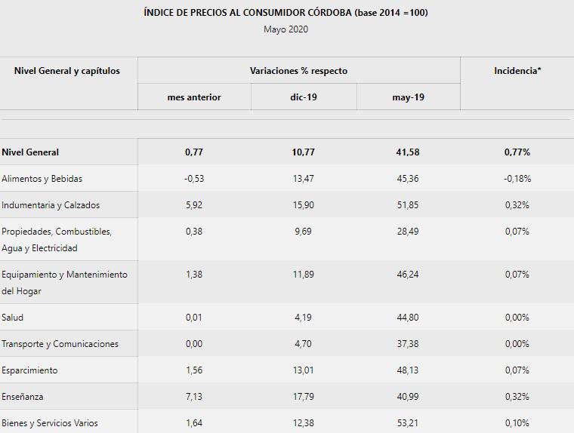Select the 'Salud' row label
Viewport: 574px width, 433px height.
pyautogui.click(x=12, y=317)
